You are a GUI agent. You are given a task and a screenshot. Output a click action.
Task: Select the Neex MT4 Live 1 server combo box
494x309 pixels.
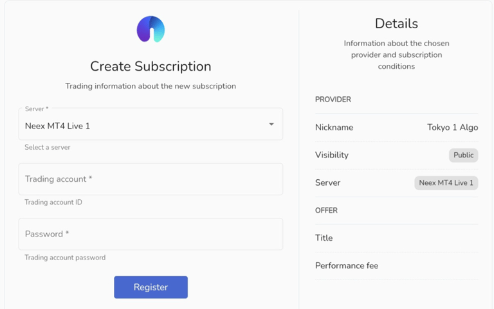(x=151, y=124)
